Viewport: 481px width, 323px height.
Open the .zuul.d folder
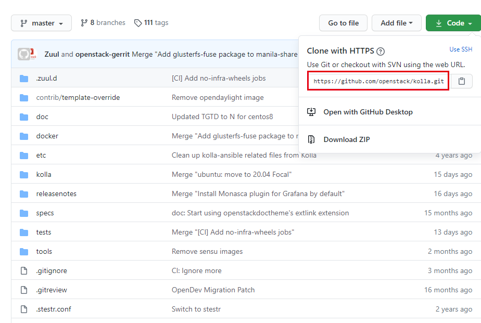tap(47, 78)
